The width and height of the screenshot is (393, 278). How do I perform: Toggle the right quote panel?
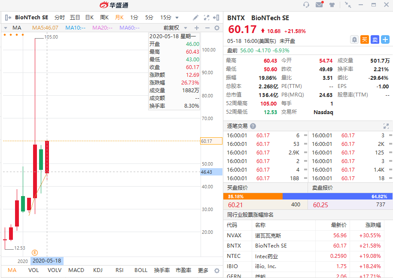point(217,18)
